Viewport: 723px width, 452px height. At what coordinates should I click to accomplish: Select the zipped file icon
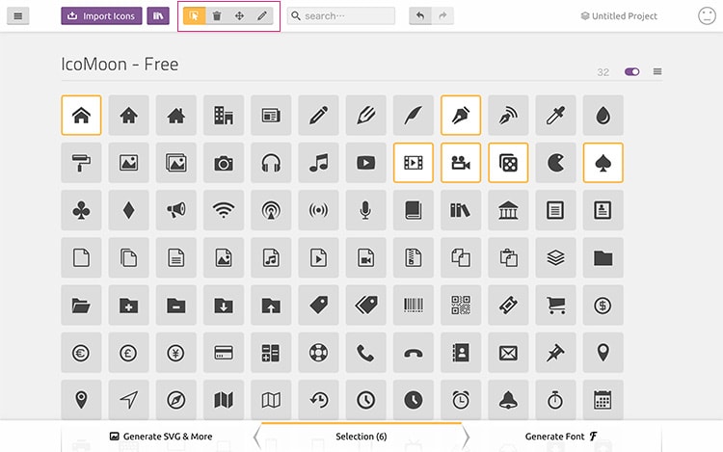pos(414,257)
